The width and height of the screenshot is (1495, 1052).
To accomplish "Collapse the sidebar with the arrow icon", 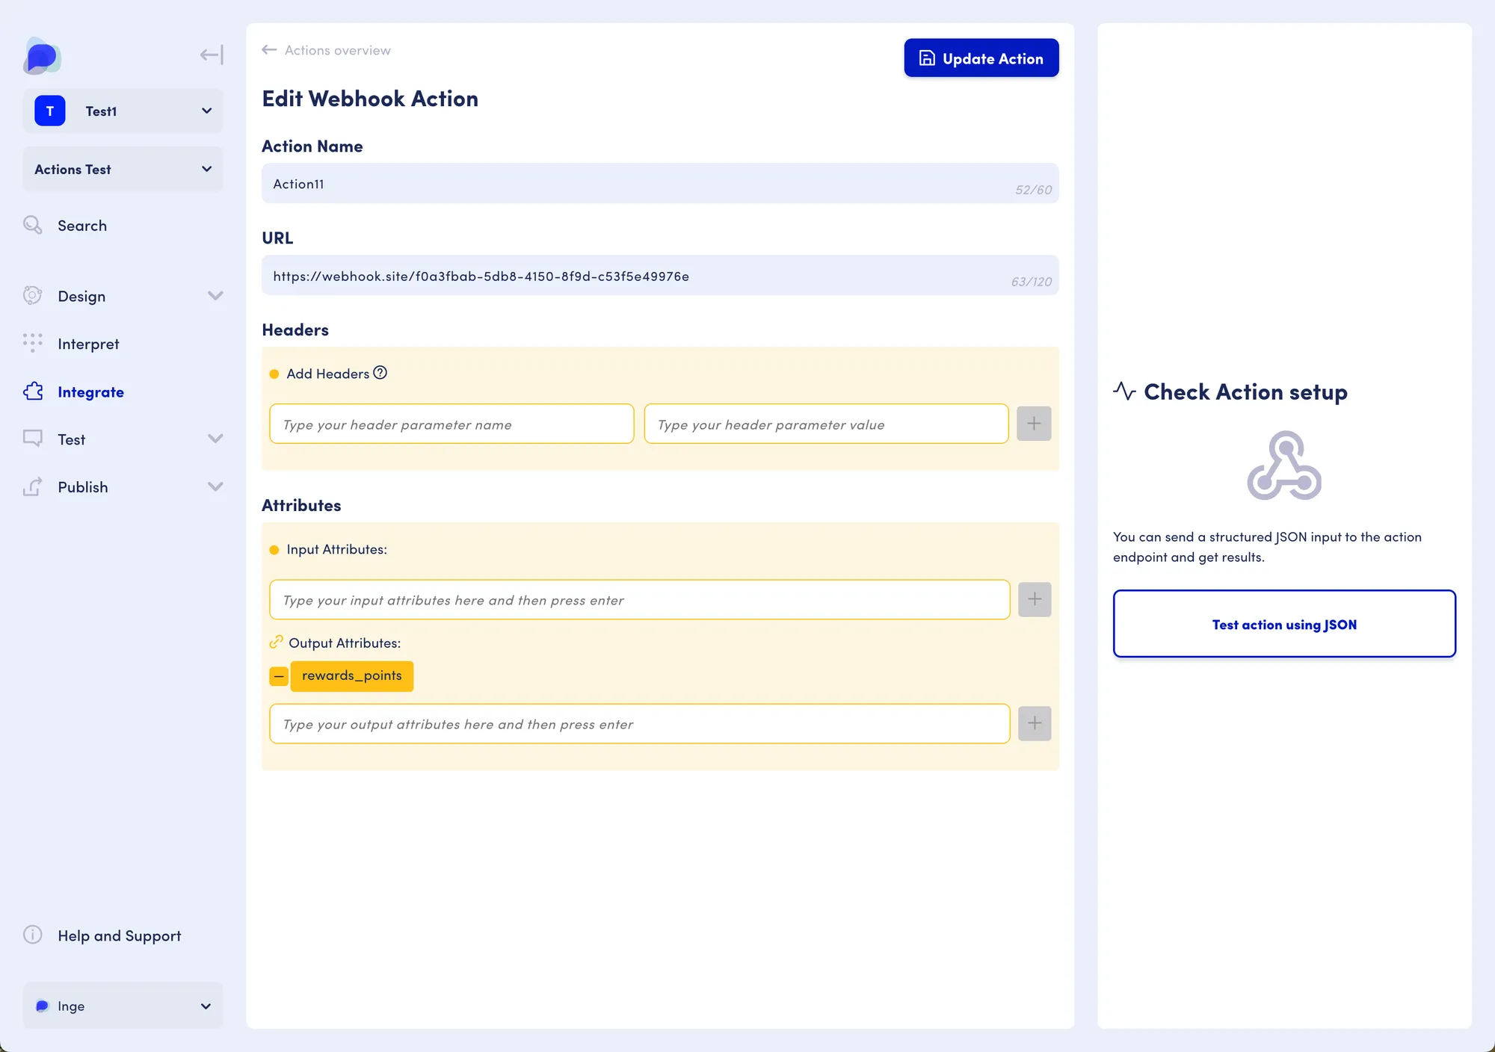I will coord(212,55).
